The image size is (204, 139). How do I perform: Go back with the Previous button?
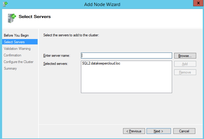134,131
